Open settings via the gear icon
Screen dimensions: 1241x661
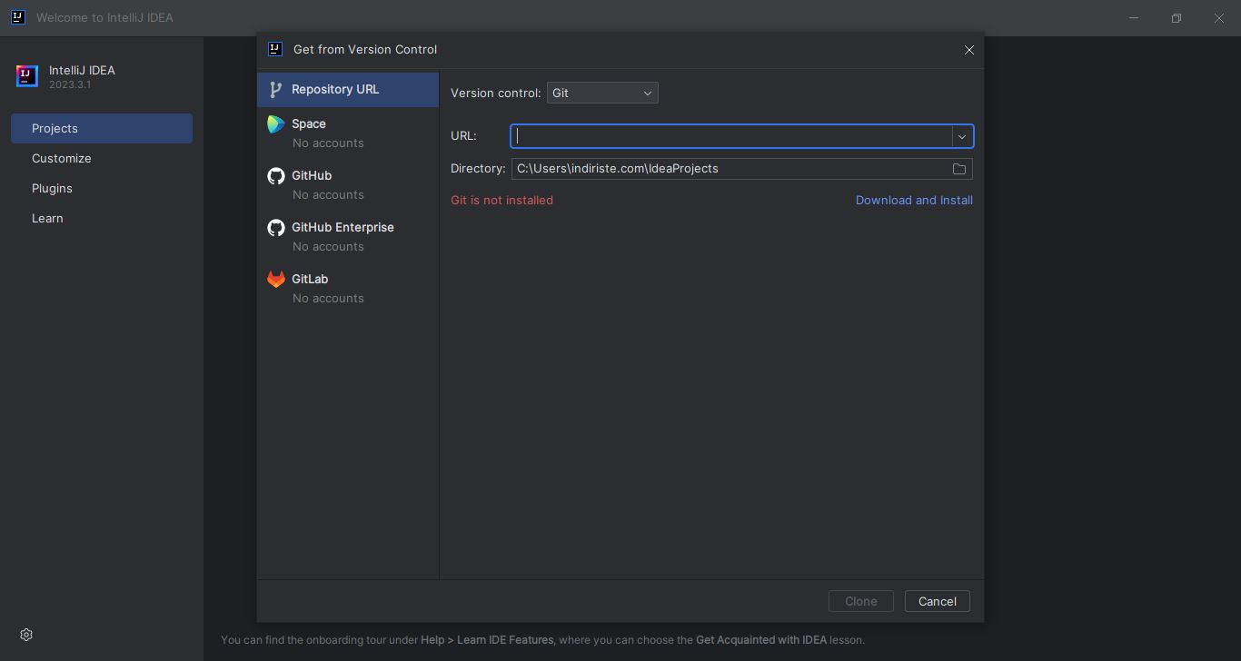coord(26,635)
